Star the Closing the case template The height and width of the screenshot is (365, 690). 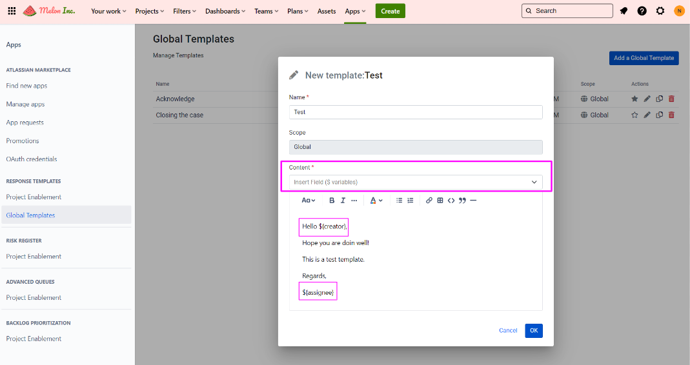point(634,115)
